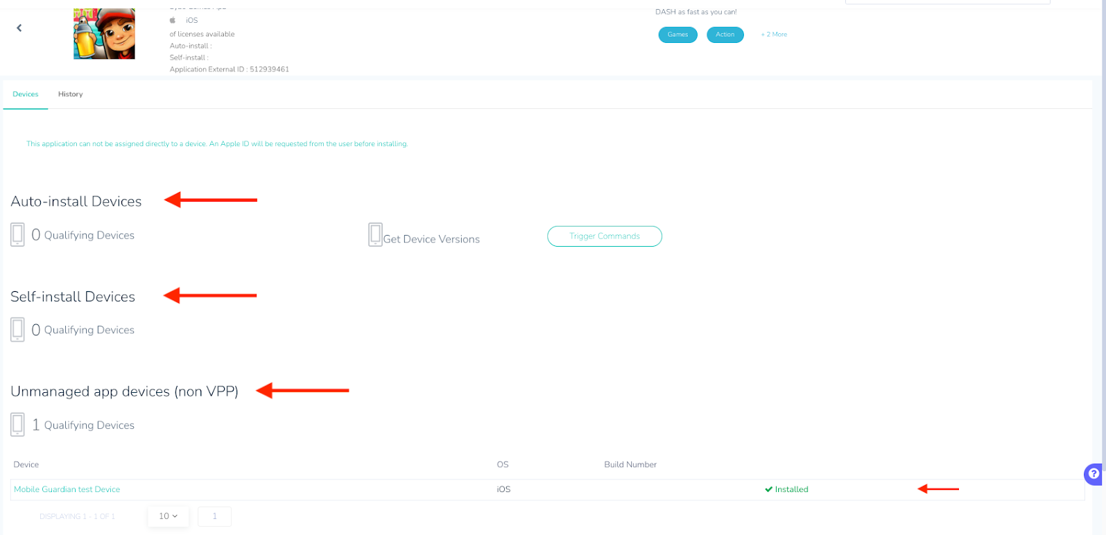Image resolution: width=1106 pixels, height=535 pixels.
Task: Click the 'of licenses available' text
Action: [x=202, y=34]
